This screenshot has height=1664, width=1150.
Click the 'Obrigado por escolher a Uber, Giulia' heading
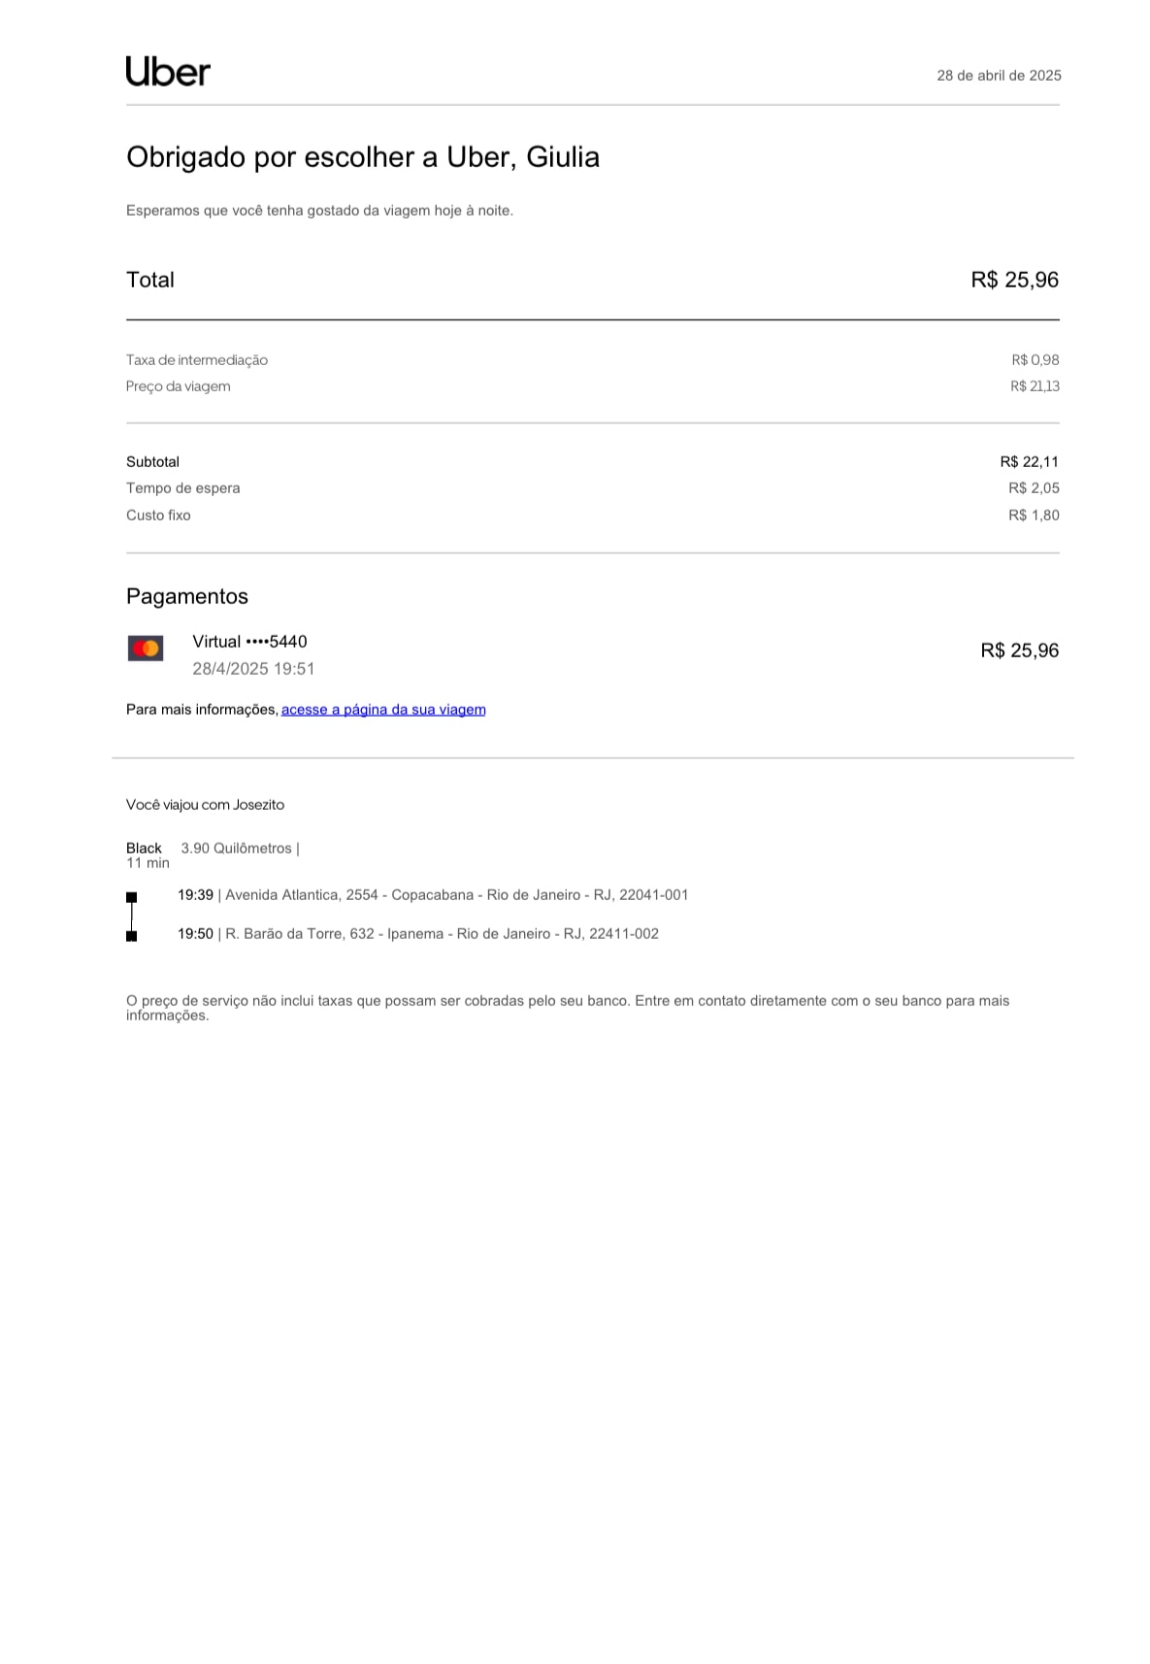click(363, 157)
